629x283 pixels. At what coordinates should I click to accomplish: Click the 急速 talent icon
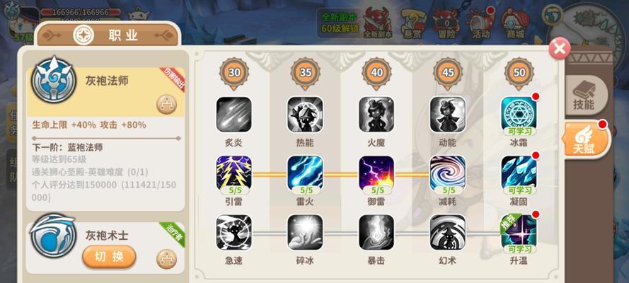(234, 233)
